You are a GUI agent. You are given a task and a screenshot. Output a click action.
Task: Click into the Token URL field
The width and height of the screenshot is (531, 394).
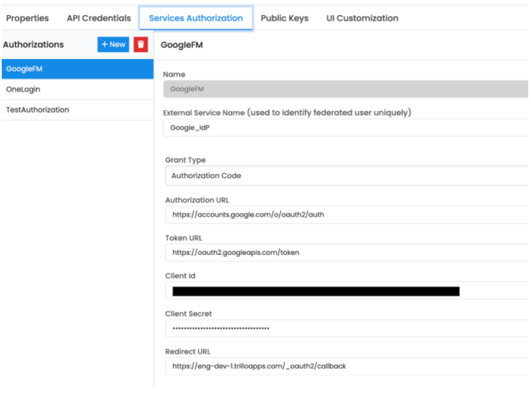click(347, 252)
